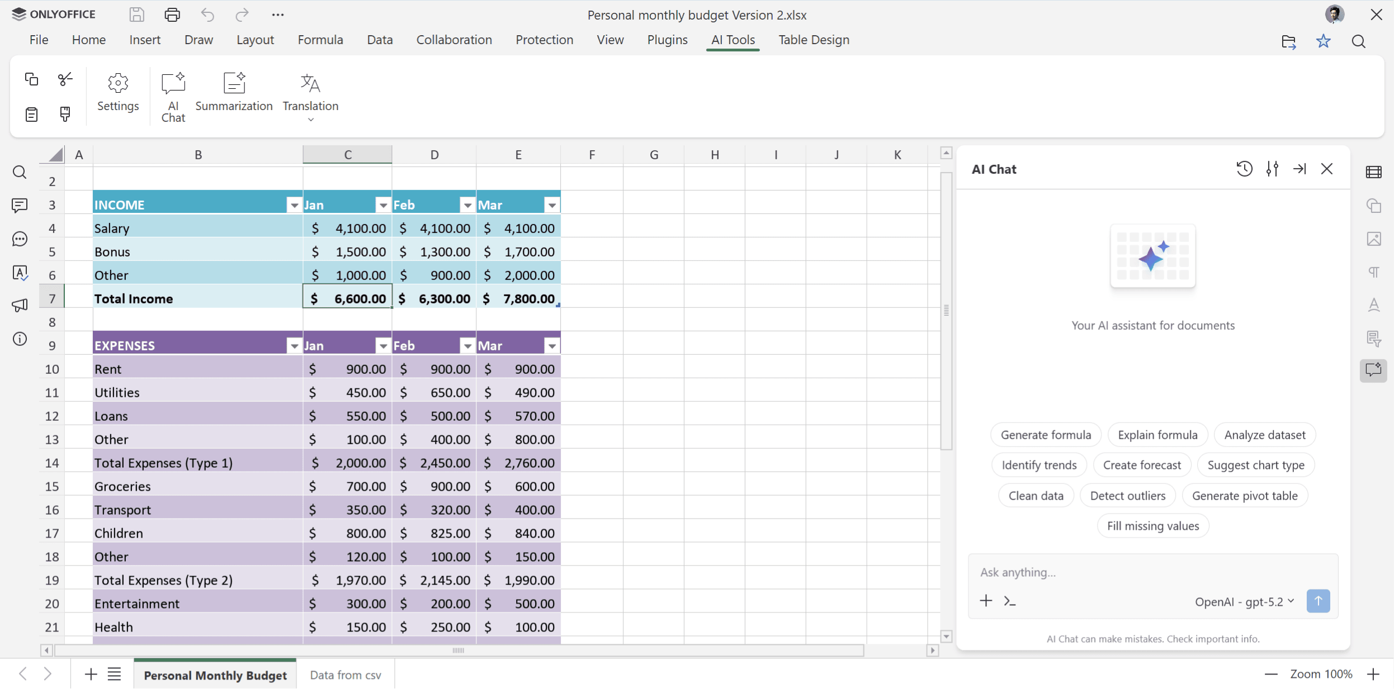Open the Jan filter in INCOME table
Image resolution: width=1394 pixels, height=689 pixels.
pyautogui.click(x=383, y=205)
